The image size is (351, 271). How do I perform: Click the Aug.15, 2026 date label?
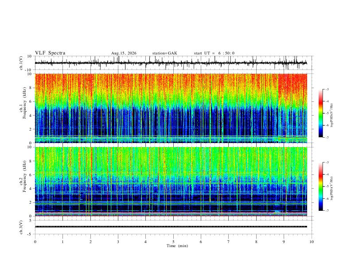pyautogui.click(x=124, y=53)
